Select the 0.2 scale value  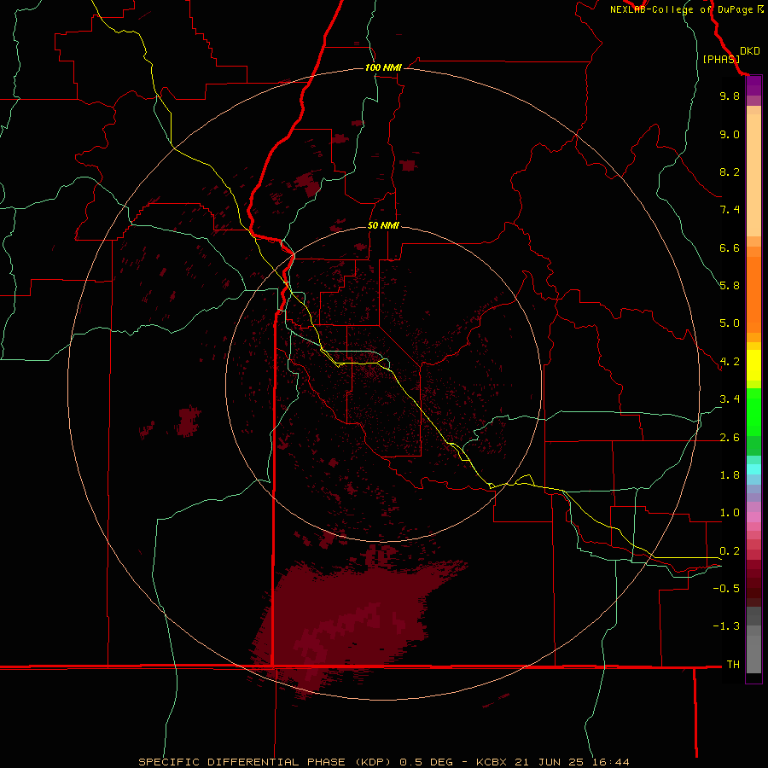click(x=730, y=551)
